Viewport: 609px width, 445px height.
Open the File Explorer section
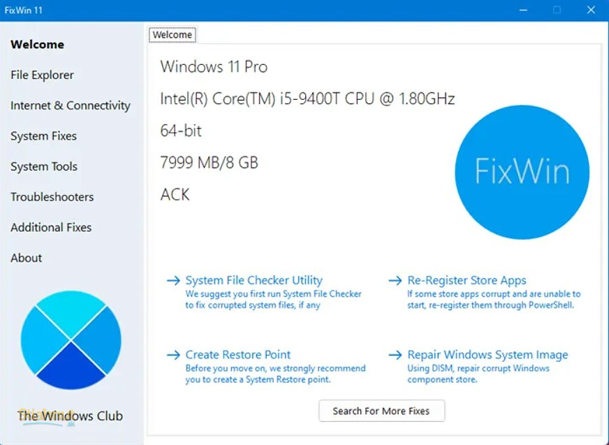42,75
